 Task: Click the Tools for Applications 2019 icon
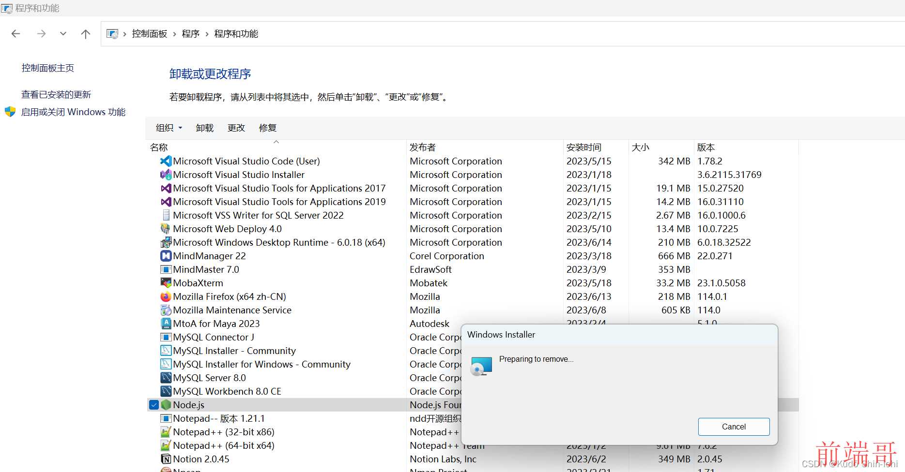pos(166,202)
